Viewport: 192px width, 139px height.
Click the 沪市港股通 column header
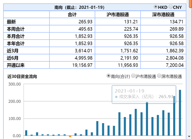[118, 14]
